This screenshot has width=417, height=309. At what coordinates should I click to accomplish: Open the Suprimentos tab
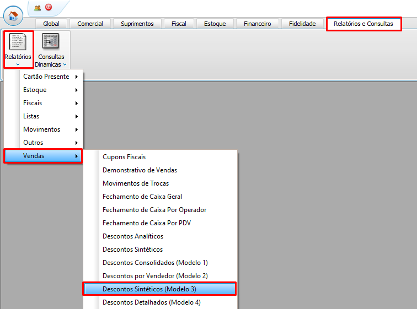click(x=137, y=24)
